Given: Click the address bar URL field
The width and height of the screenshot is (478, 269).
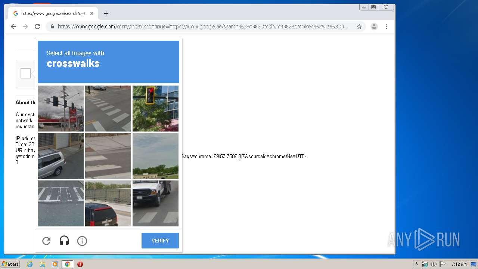Looking at the screenshot, I should click(x=204, y=27).
